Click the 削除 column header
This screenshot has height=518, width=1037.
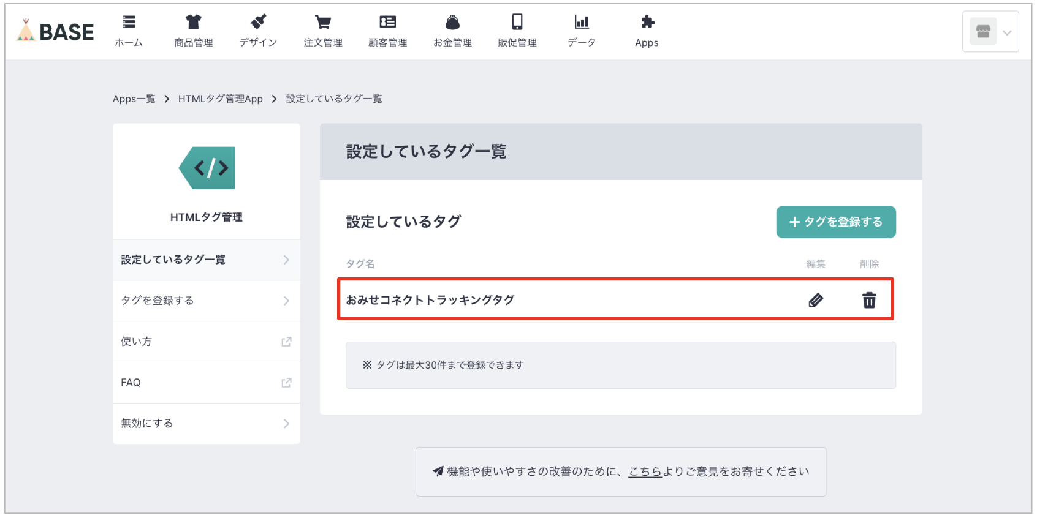[869, 264]
